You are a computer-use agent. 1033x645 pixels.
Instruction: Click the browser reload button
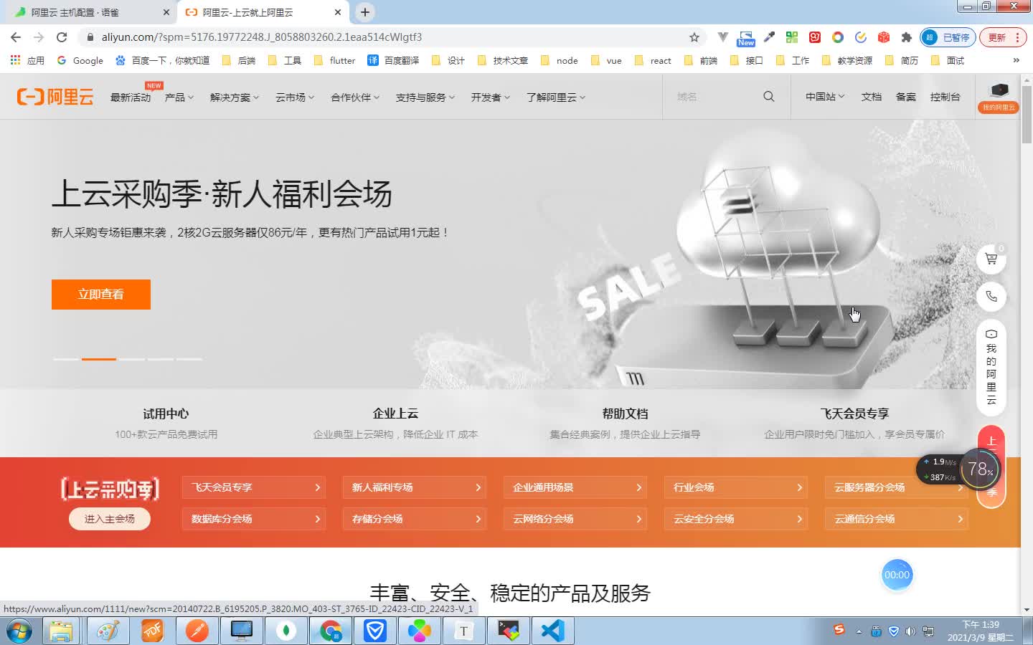coord(62,37)
